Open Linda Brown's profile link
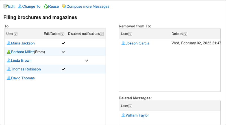 [x=21, y=61]
